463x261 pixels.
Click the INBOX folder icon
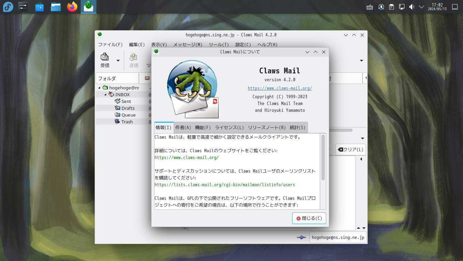111,94
